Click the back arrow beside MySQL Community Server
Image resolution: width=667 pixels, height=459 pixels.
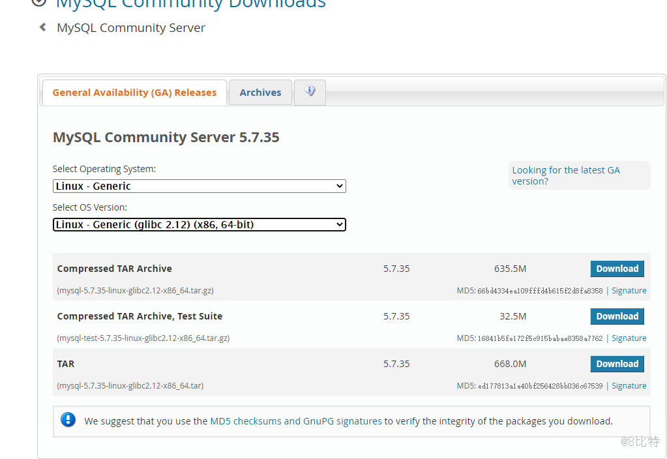coord(42,27)
